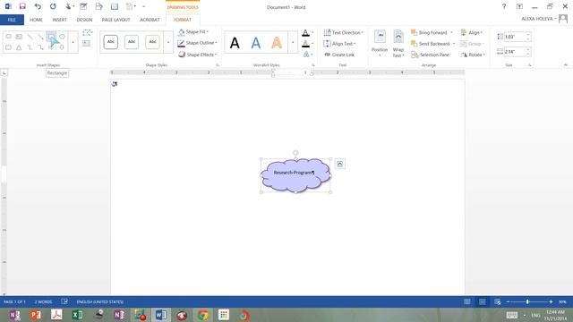Apply black WordArt style A
The image size is (573, 322).
(x=235, y=43)
